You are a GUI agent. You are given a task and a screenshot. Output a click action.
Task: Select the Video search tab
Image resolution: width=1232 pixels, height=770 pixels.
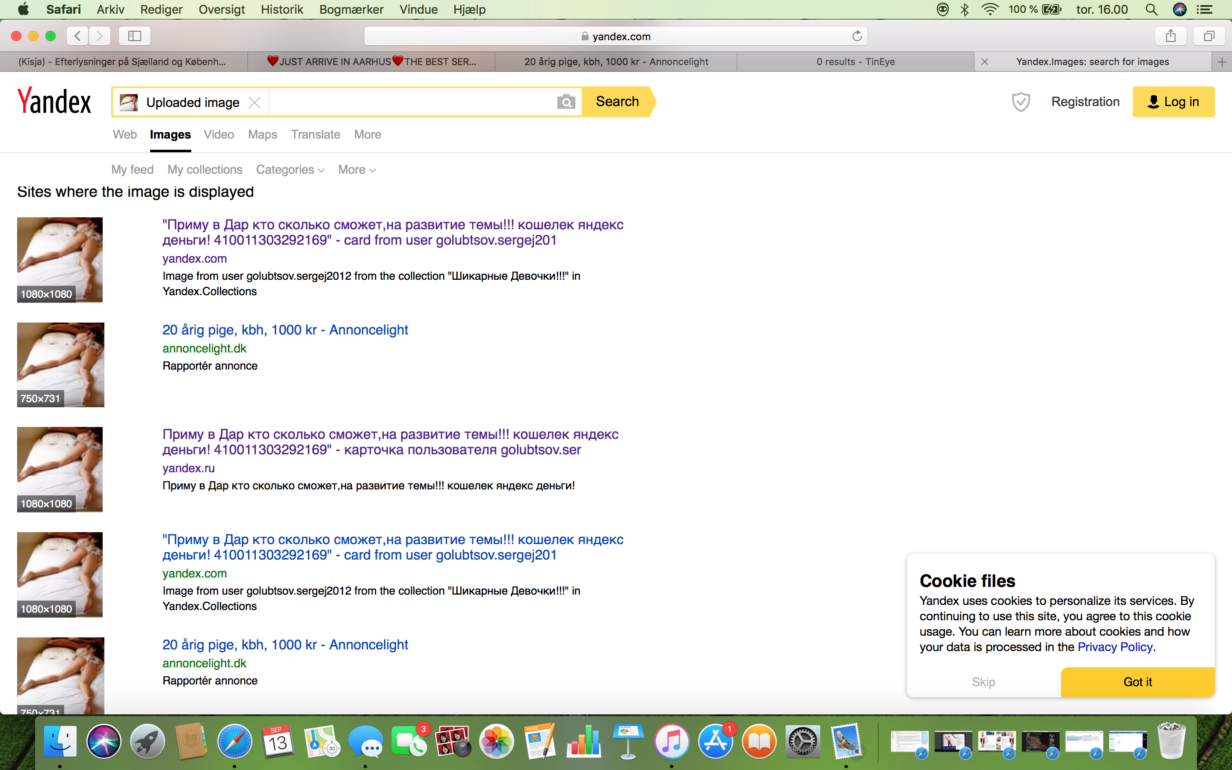coord(219,134)
